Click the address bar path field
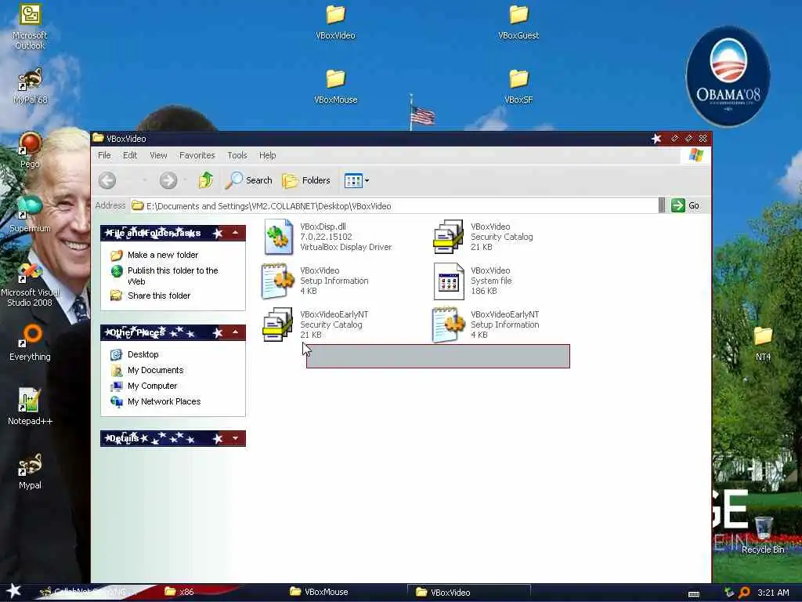This screenshot has width=802, height=602. (x=394, y=206)
